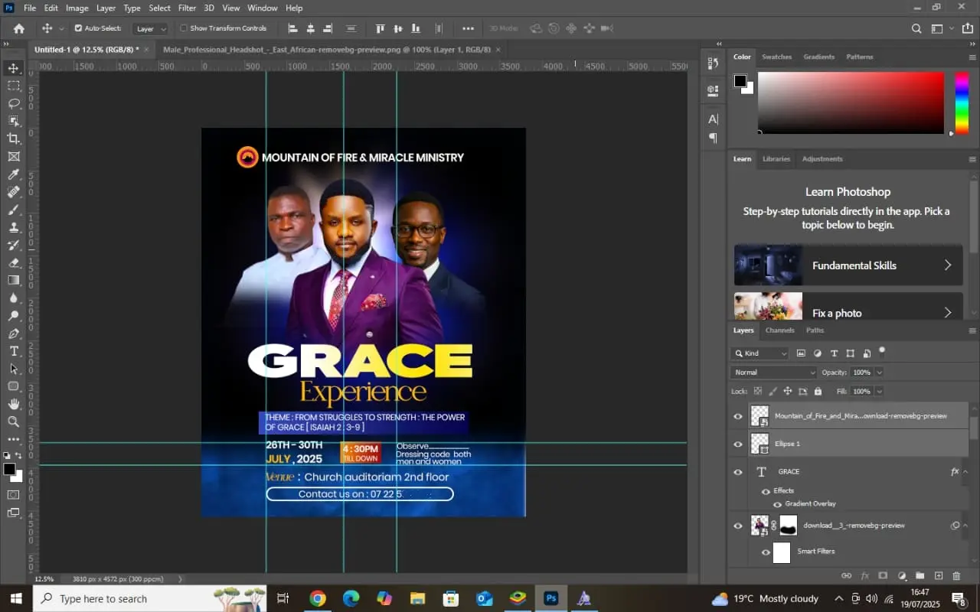Screen dimensions: 980x612
Task: Open the Auto-Select Layer dropdown
Action: [x=150, y=28]
